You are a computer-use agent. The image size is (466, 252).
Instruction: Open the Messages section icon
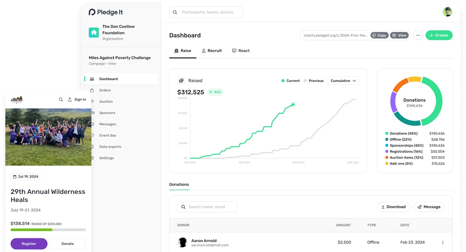[92, 124]
